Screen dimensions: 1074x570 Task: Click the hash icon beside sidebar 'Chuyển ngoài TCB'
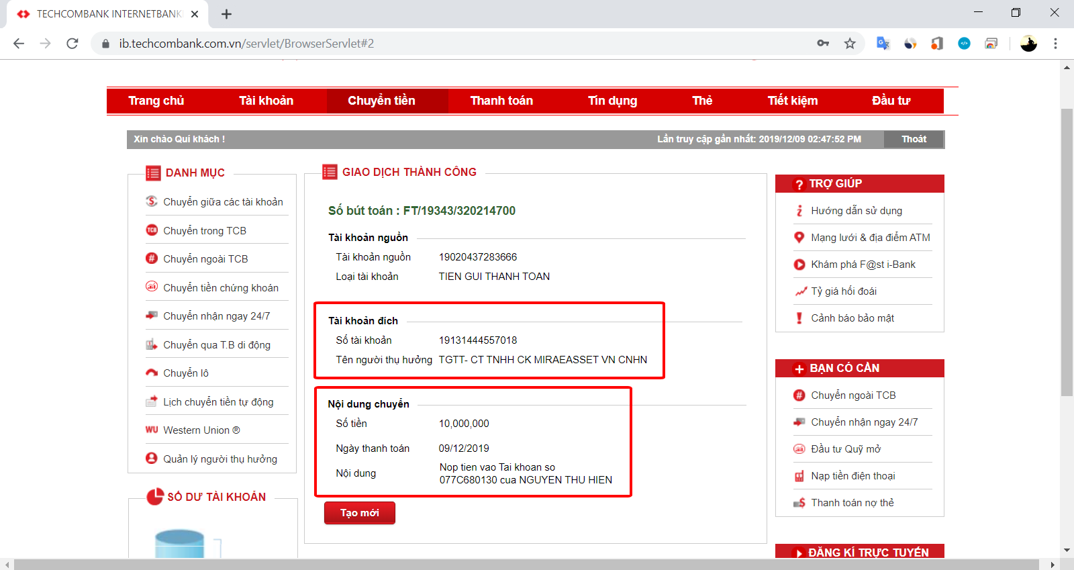point(152,258)
